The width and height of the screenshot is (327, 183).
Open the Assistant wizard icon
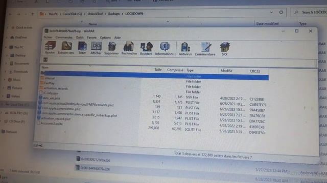[146, 49]
